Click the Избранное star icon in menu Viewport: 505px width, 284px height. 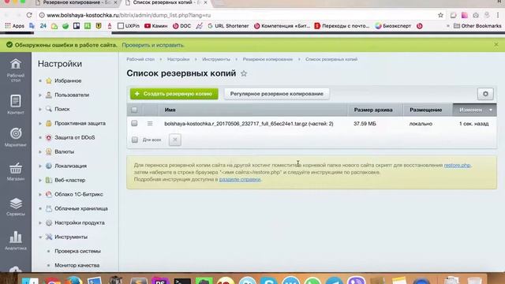point(49,80)
